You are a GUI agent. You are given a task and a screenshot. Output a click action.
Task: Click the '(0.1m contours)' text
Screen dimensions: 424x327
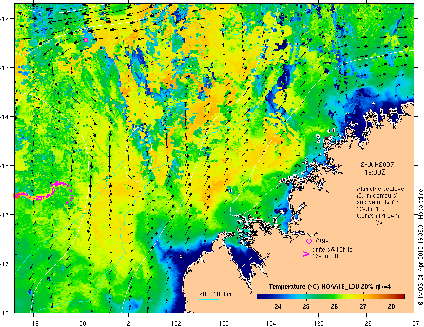tap(377, 196)
